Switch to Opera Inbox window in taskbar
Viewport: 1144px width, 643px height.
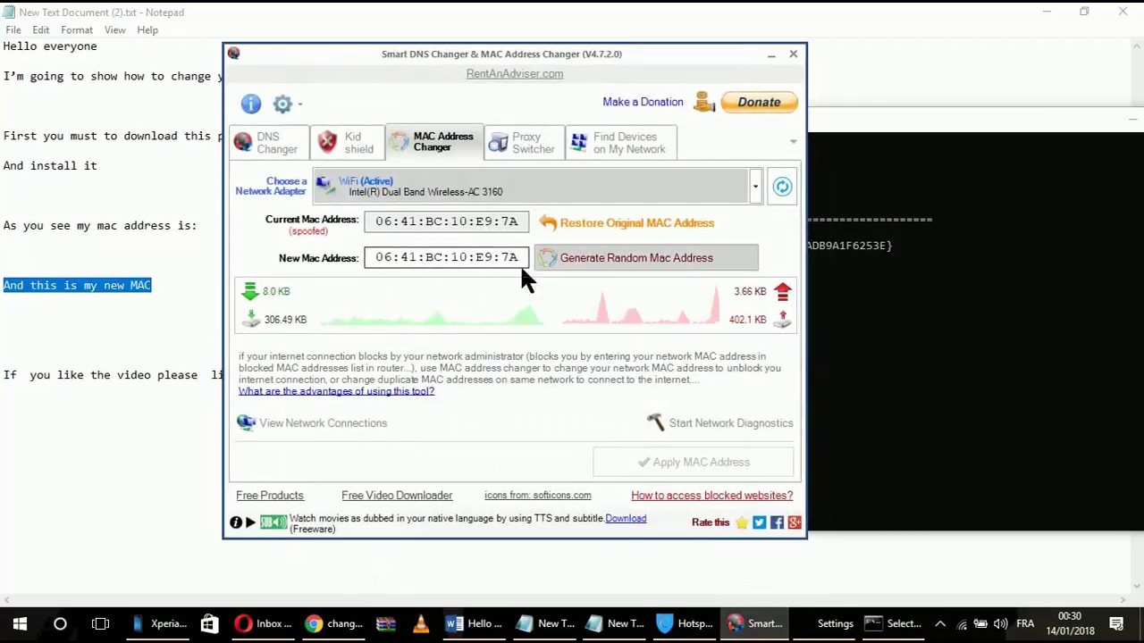pyautogui.click(x=262, y=623)
